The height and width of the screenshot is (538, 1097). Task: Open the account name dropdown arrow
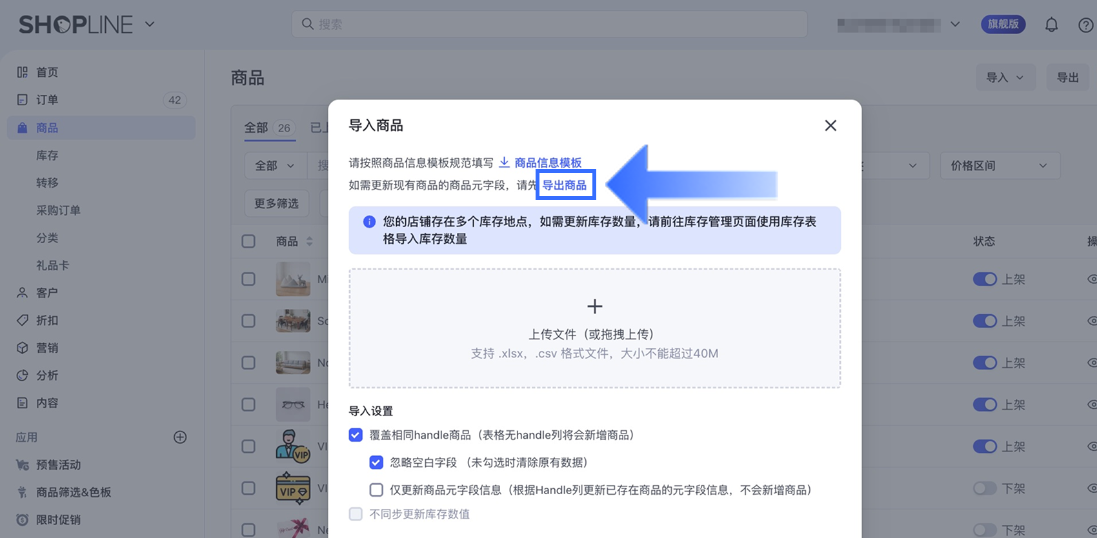tap(955, 25)
